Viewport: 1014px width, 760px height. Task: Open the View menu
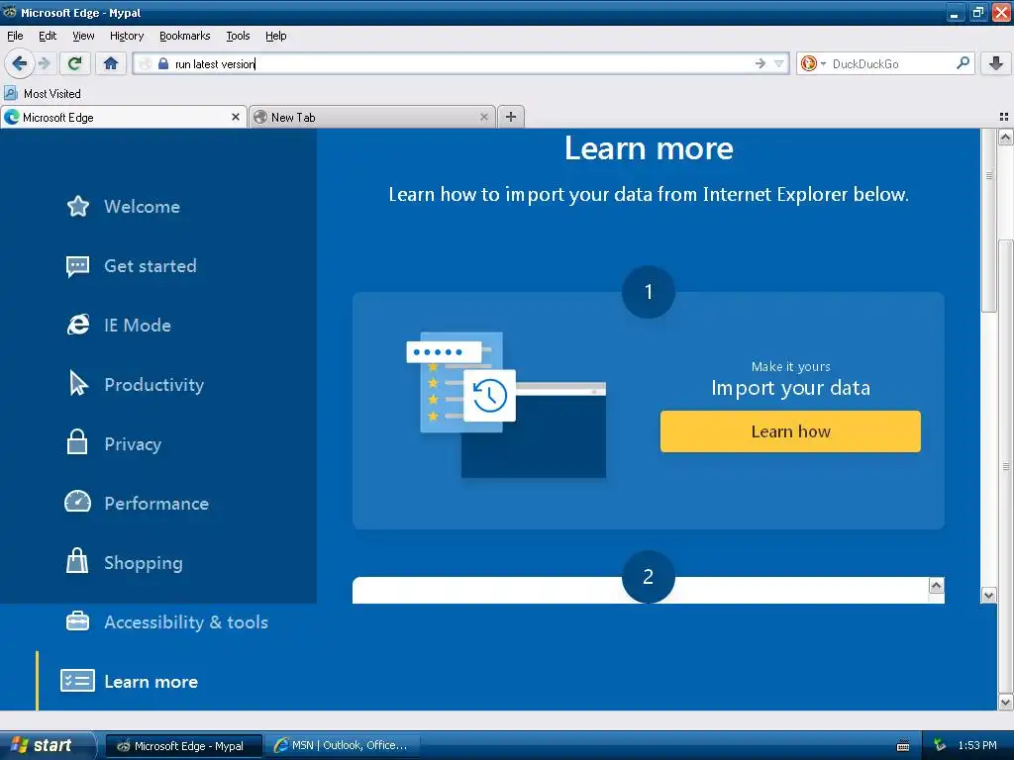83,36
